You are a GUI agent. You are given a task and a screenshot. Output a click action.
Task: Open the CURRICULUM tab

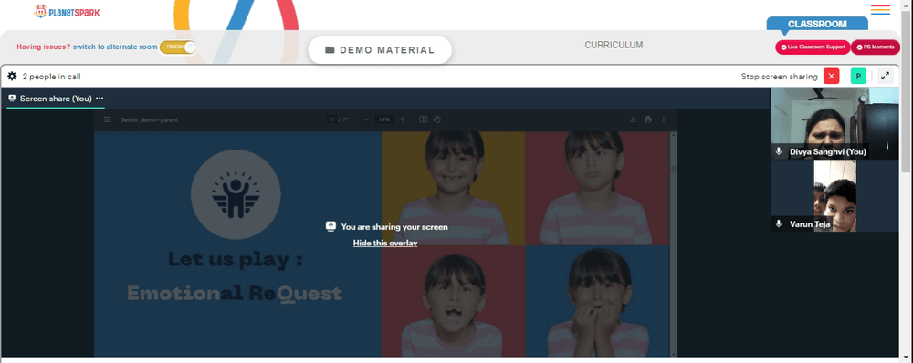[614, 45]
